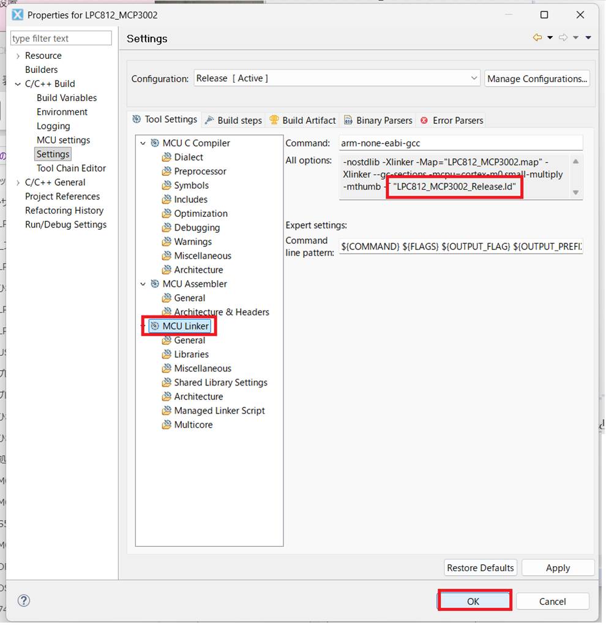Select Multicore linker option
606x625 pixels.
(x=193, y=425)
